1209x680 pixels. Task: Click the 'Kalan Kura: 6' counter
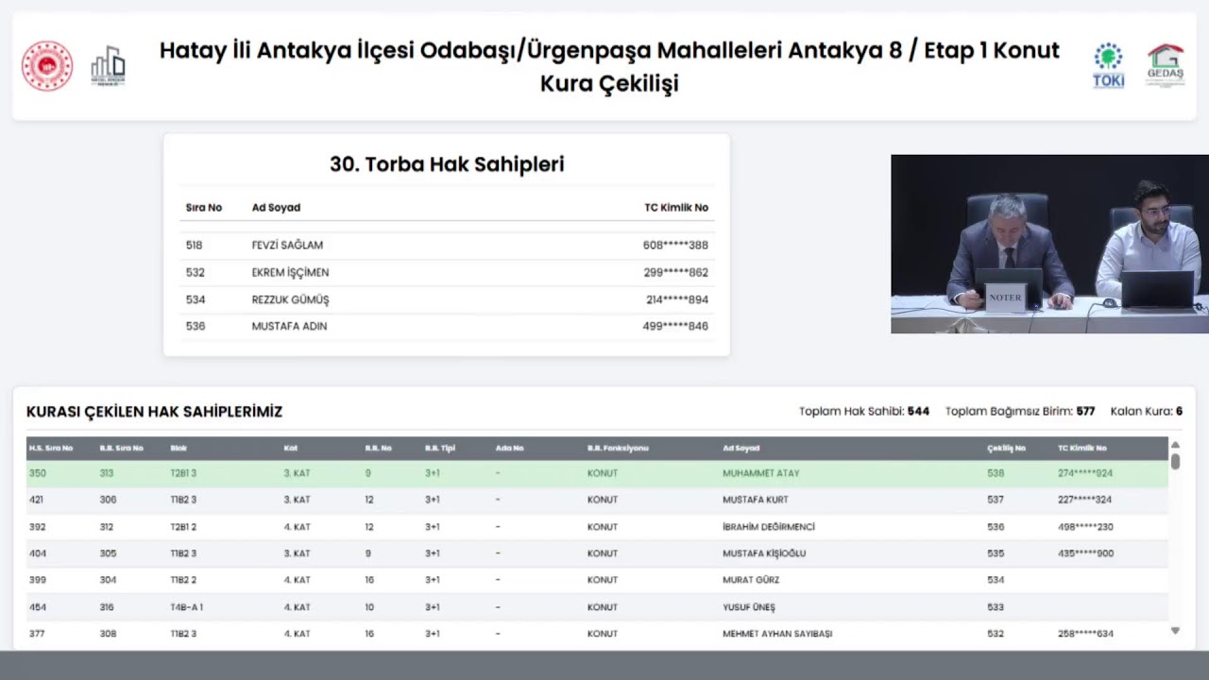tap(1147, 412)
